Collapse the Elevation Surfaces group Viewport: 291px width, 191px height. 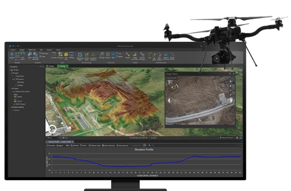11,107
